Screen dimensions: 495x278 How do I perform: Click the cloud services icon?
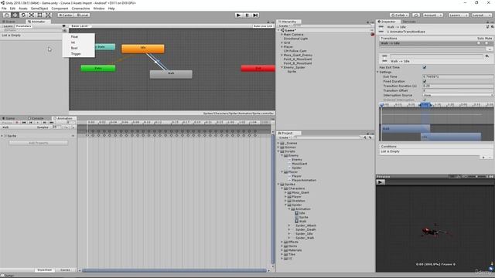[x=416, y=15]
